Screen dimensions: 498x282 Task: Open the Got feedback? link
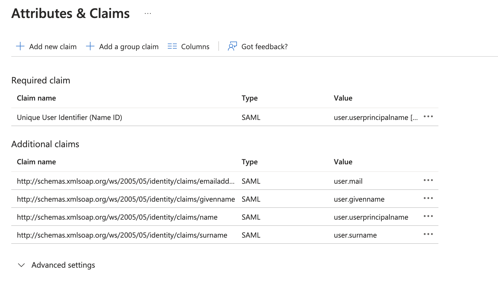(x=264, y=46)
